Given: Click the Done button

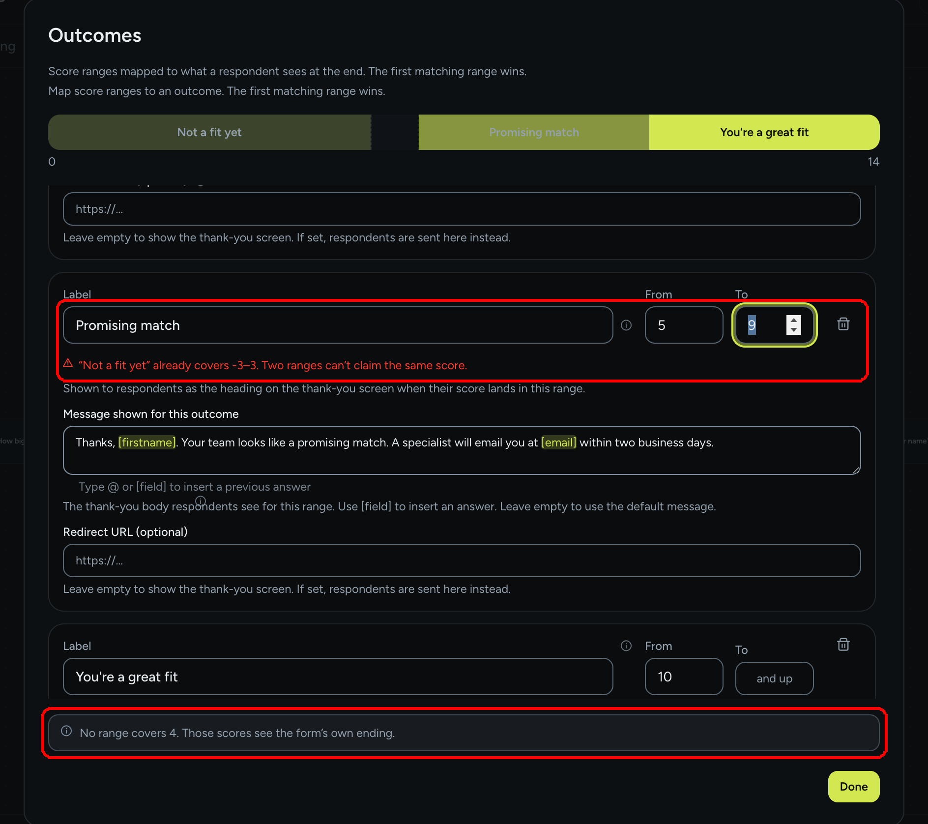Looking at the screenshot, I should (854, 787).
